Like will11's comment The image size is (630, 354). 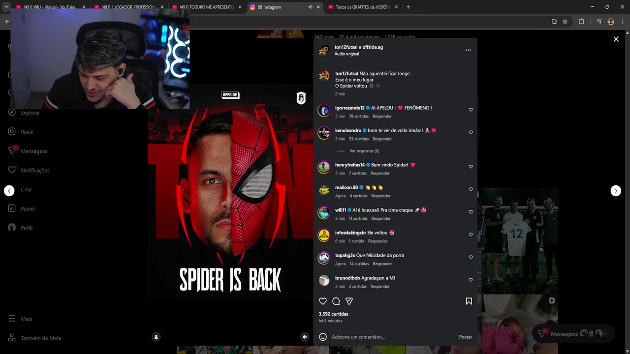(x=471, y=212)
